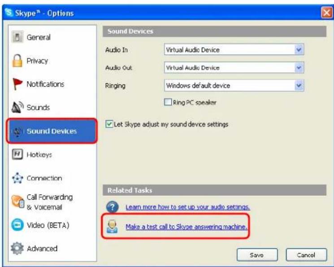Click the test call operator headset icon
The width and height of the screenshot is (334, 267).
pyautogui.click(x=112, y=227)
